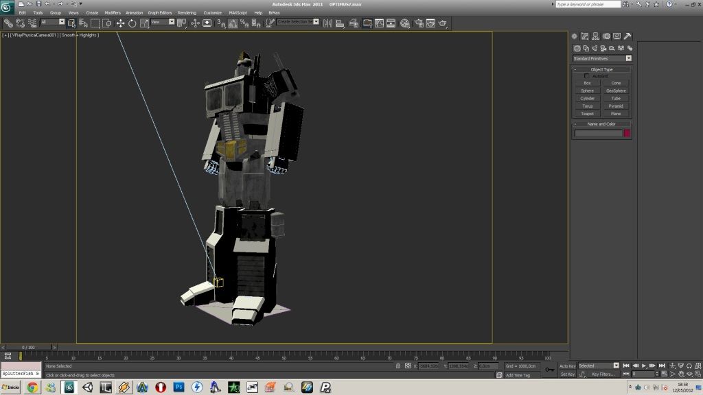
Task: Open the Tools menu
Action: pyautogui.click(x=38, y=13)
